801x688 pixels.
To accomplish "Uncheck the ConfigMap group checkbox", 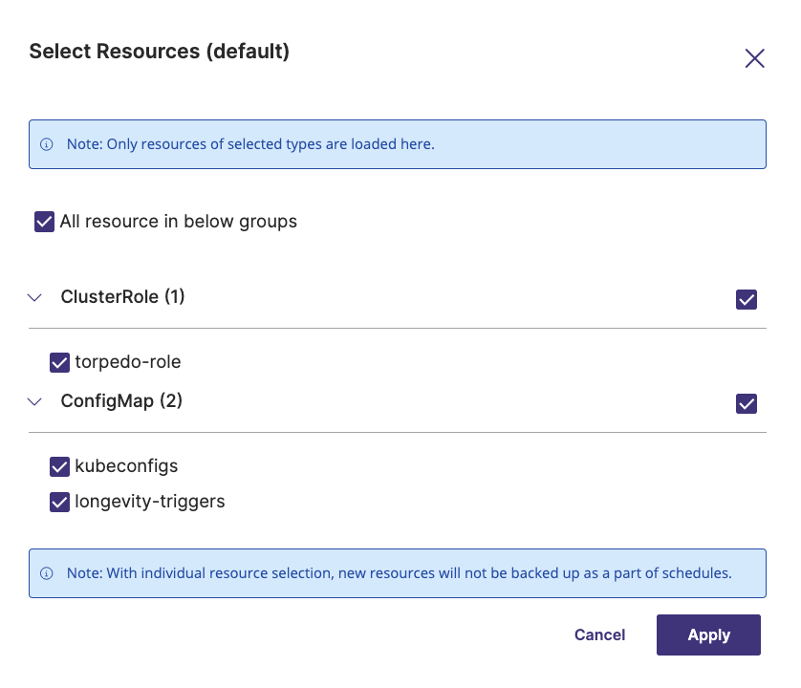I will 747,404.
